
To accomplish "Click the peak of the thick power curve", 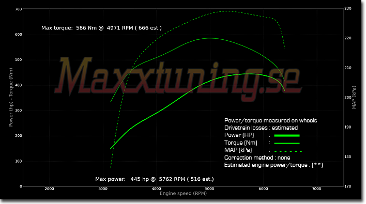I will coord(250,74).
